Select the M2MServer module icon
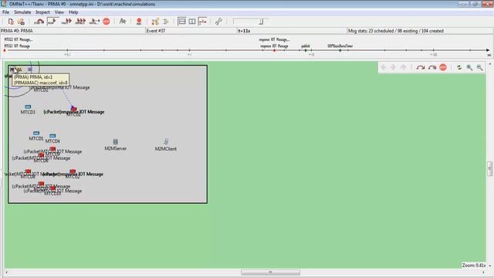The image size is (494, 278). point(115,142)
